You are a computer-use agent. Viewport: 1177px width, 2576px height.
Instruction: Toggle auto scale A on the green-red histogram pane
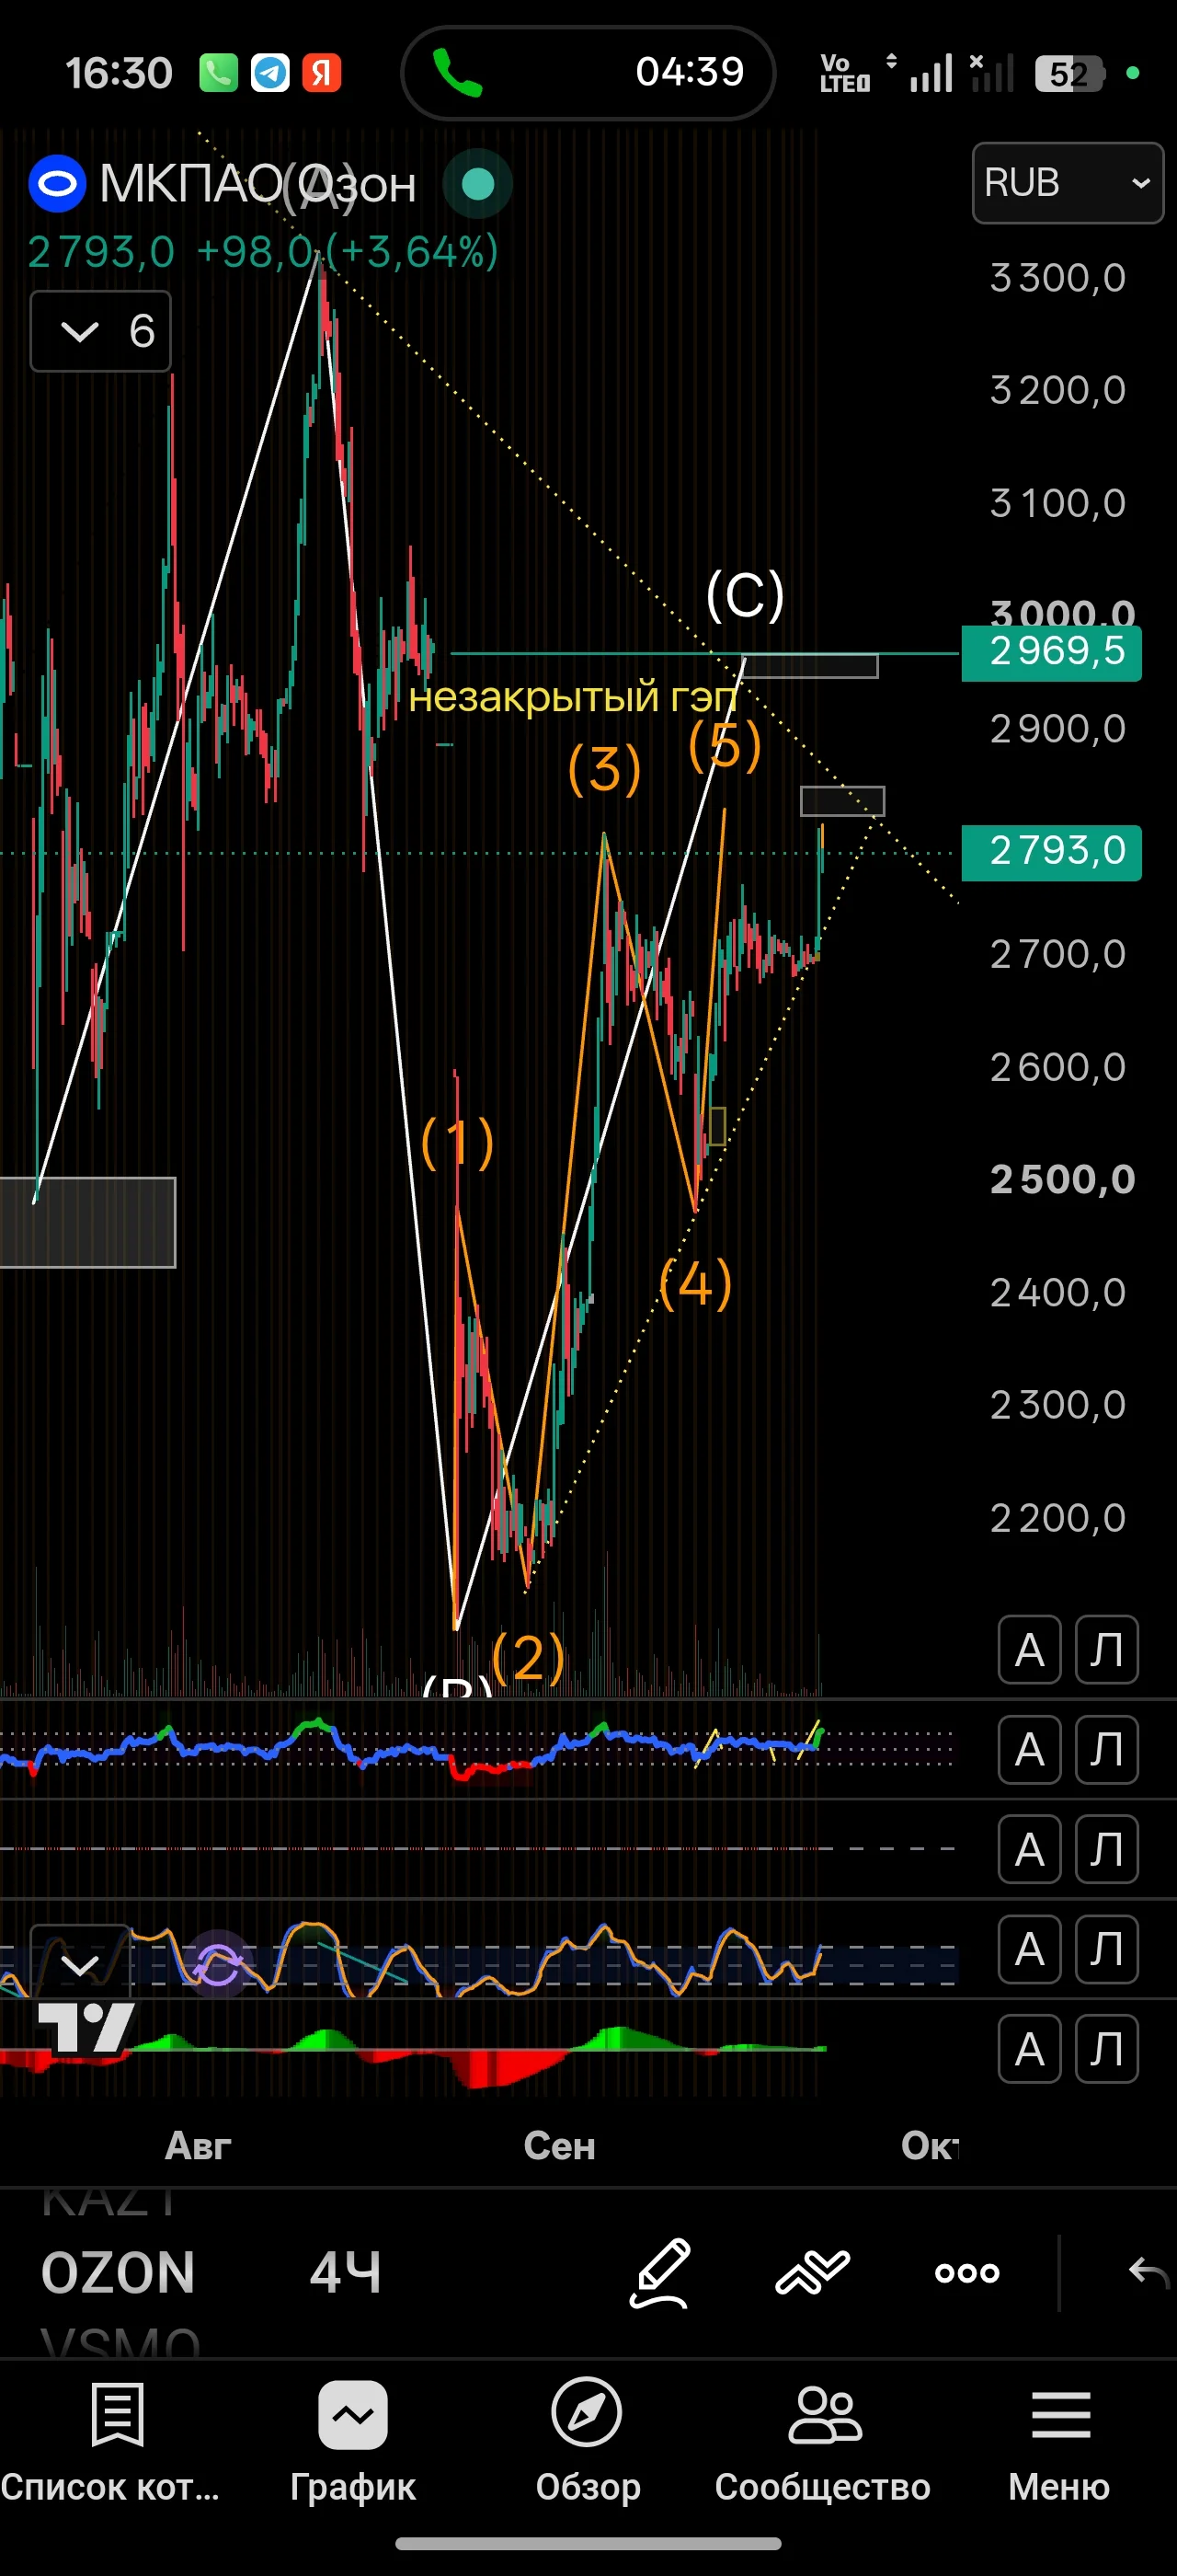click(x=1029, y=2049)
